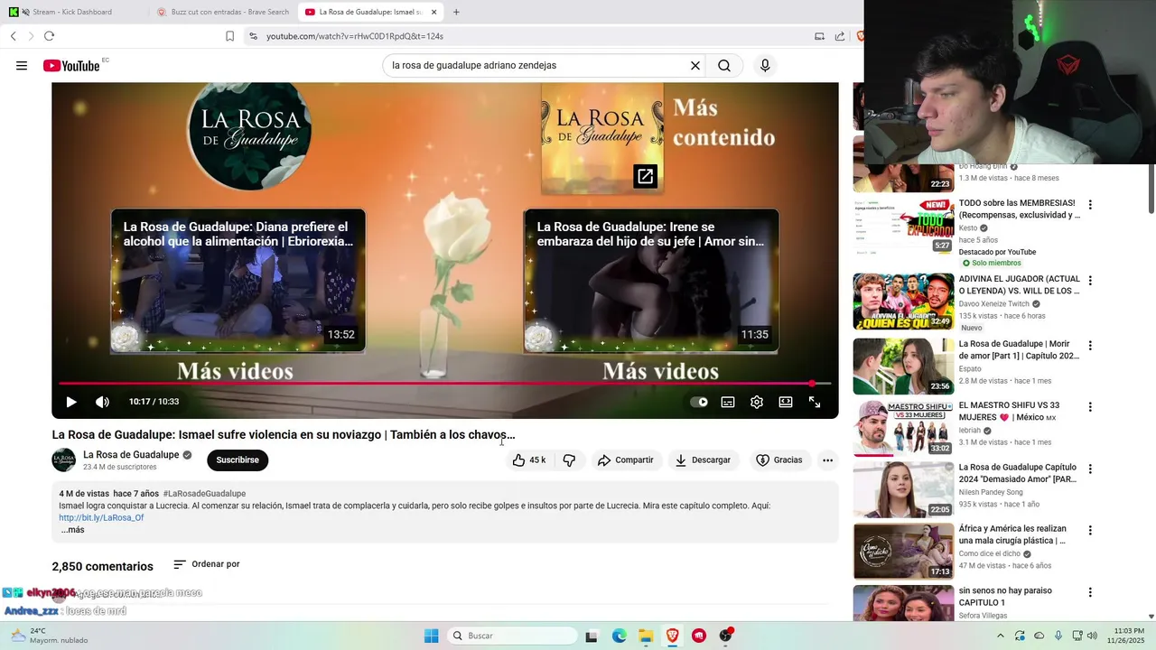Open end-screen video Diana prefiere el alcohol
This screenshot has height=650, width=1156.
click(x=238, y=281)
